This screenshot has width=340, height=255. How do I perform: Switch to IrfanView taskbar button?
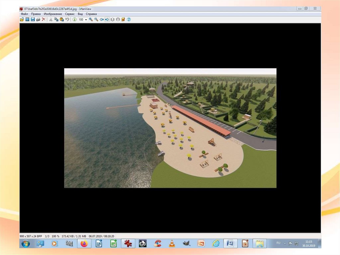(x=128, y=244)
